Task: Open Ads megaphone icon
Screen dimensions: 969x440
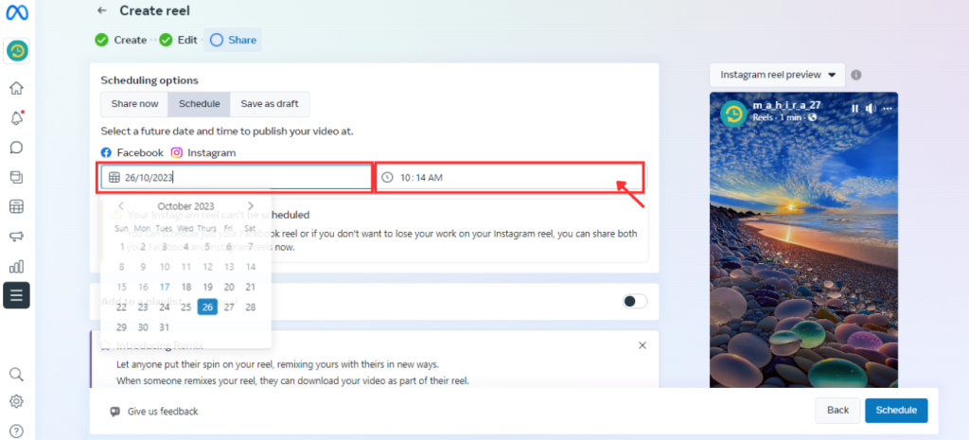Action: point(17,237)
